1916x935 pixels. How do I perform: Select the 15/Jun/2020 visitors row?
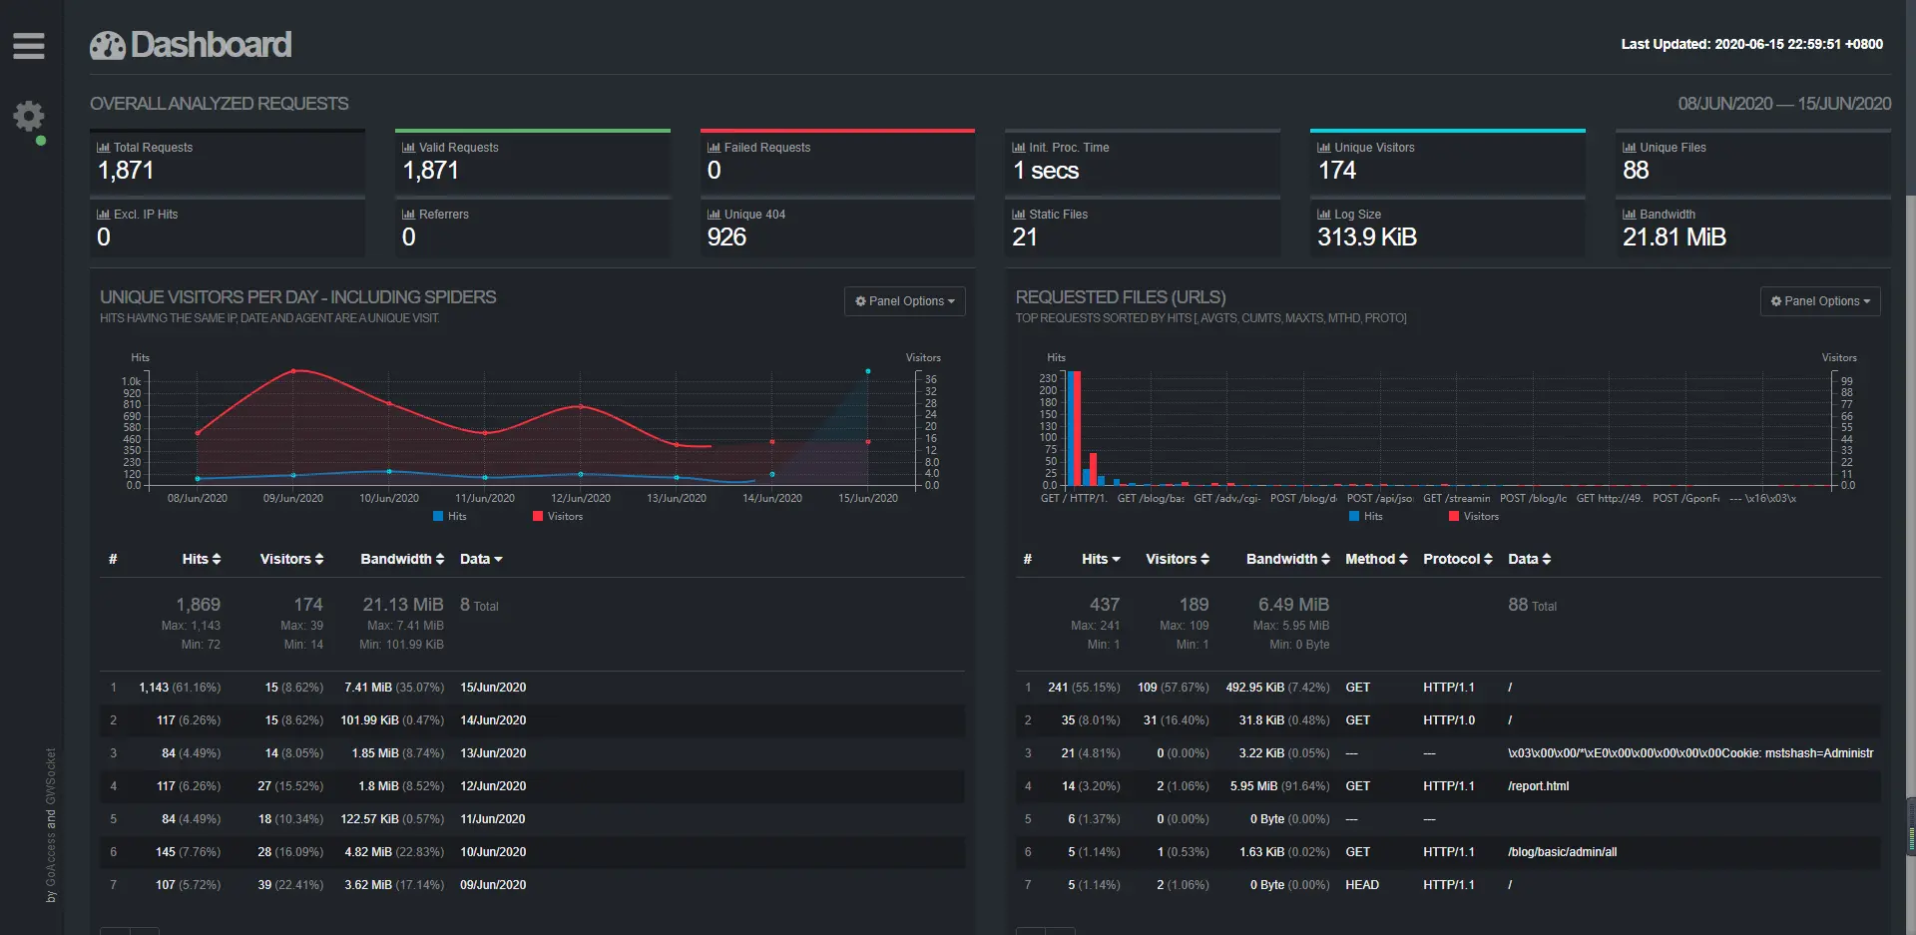(x=532, y=688)
